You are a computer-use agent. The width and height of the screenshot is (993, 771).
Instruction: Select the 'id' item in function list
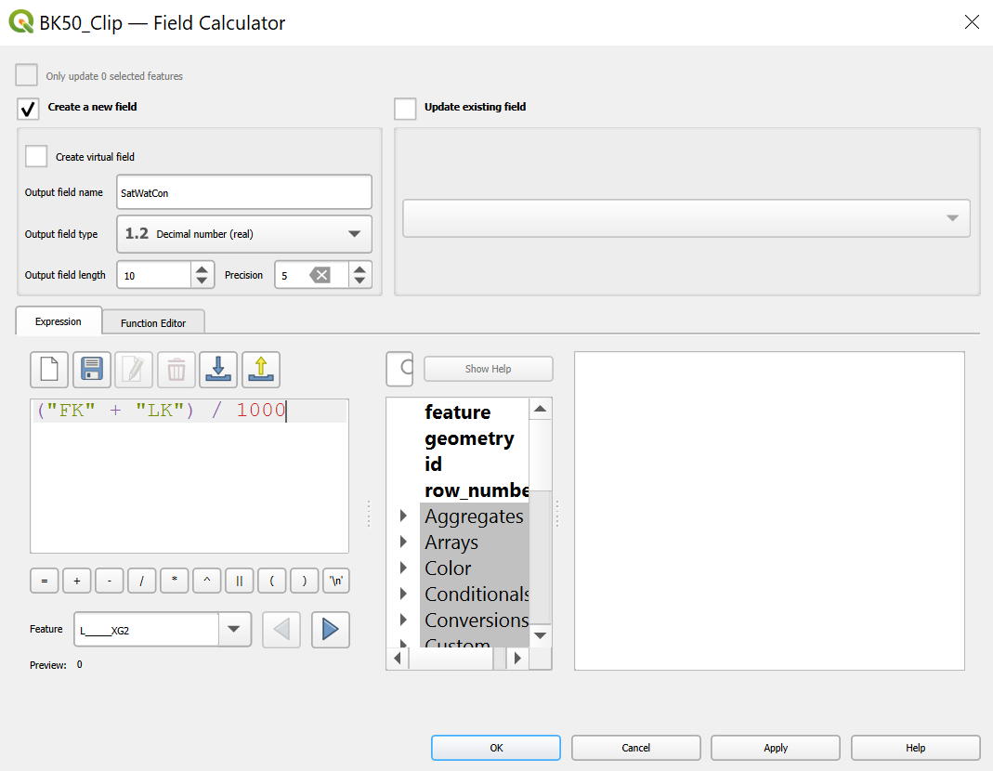click(x=433, y=464)
